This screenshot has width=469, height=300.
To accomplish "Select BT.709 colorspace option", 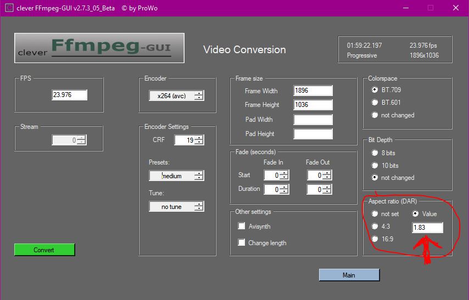I will pos(375,89).
